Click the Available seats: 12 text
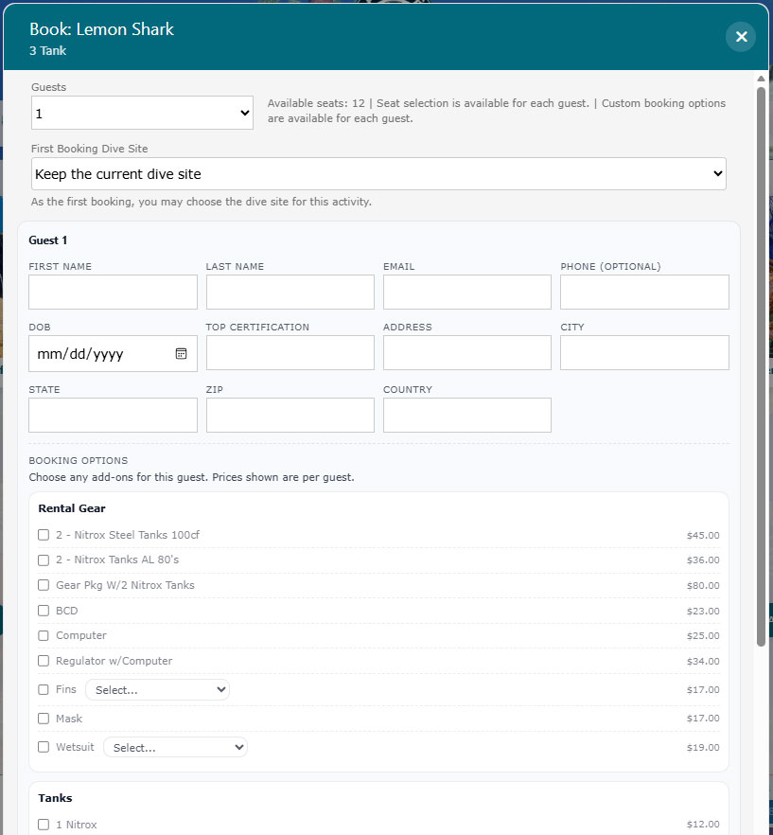 tap(316, 103)
